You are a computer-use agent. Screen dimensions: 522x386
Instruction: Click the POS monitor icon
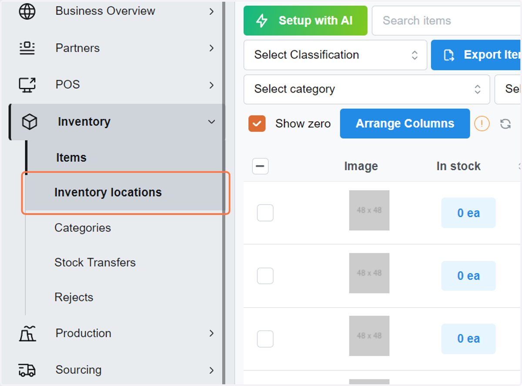click(x=27, y=85)
